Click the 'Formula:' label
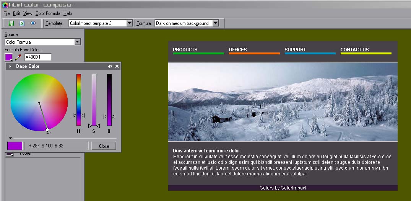Viewport: 411px width, 201px height. [x=144, y=23]
